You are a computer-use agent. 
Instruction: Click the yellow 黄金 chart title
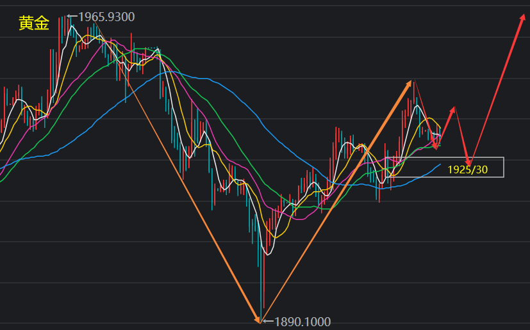[34, 24]
